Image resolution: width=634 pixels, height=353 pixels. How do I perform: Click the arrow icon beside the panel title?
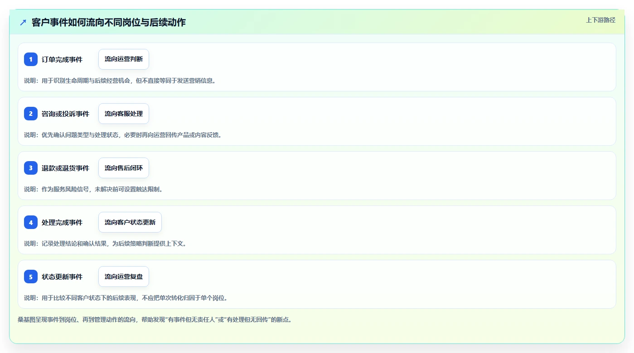(23, 22)
